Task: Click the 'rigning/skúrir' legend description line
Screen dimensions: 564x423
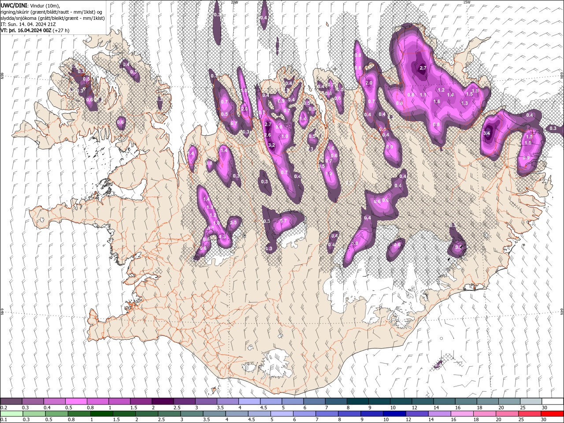Action: point(52,11)
